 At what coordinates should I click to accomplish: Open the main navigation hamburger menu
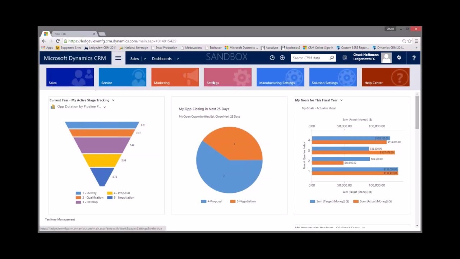pyautogui.click(x=118, y=58)
